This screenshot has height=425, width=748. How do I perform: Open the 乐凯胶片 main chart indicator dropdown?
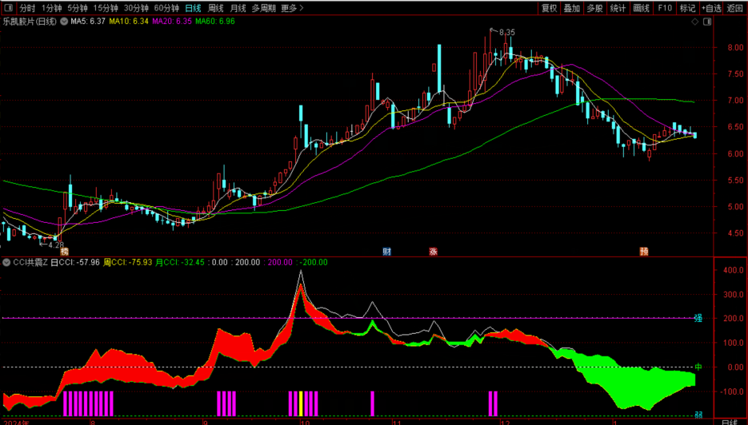coord(64,22)
